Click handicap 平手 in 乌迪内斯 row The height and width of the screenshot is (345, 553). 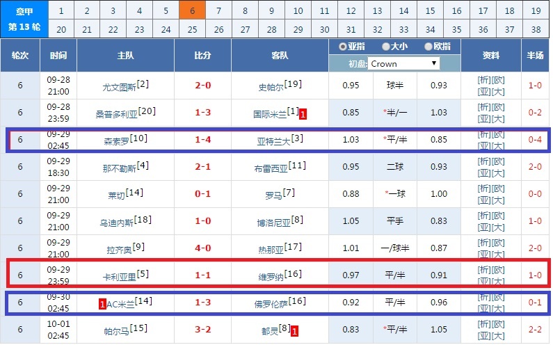click(395, 221)
